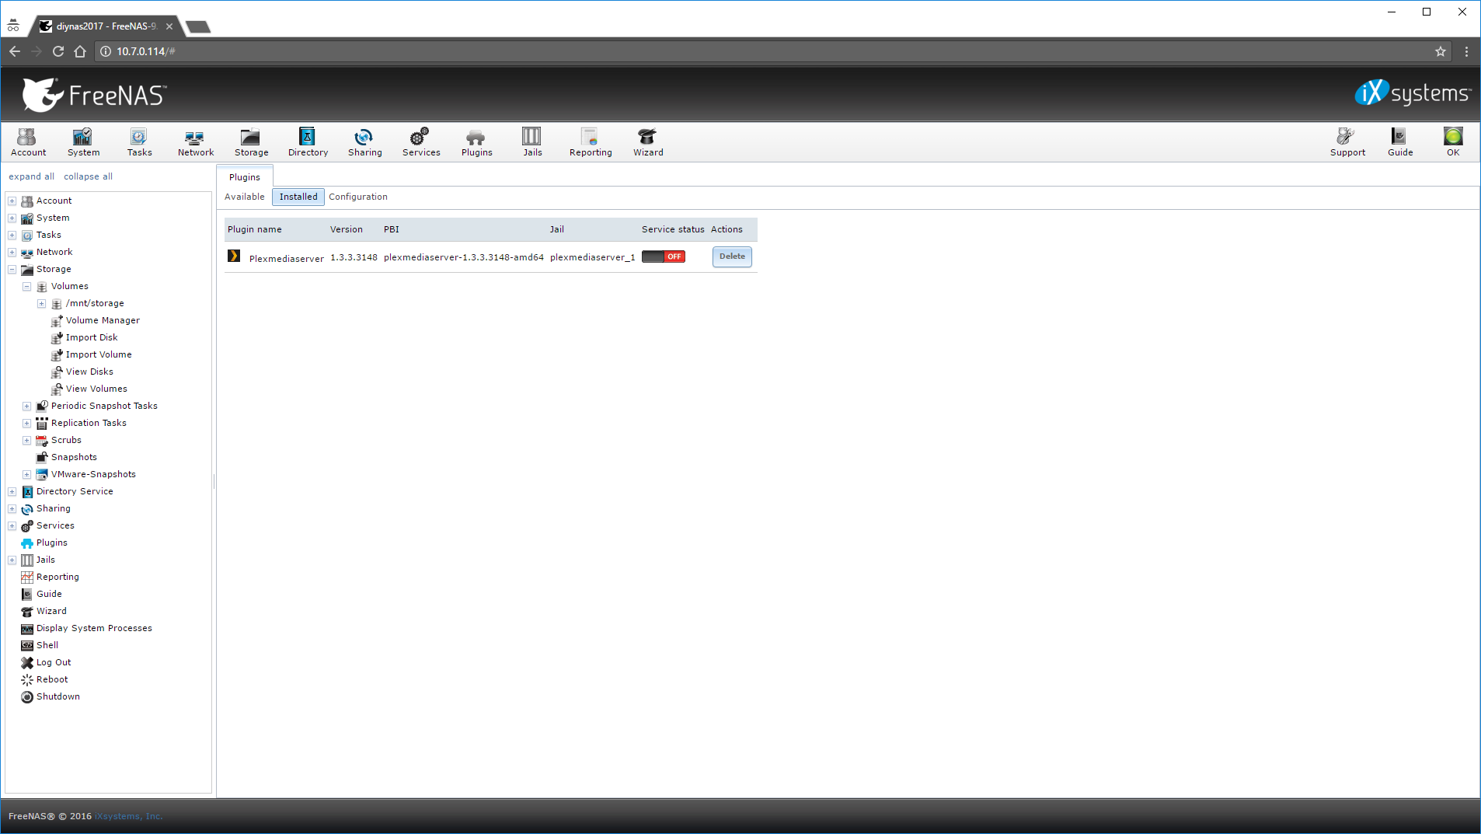Switch to the Configuration tab
Viewport: 1481px width, 834px height.
coord(358,197)
